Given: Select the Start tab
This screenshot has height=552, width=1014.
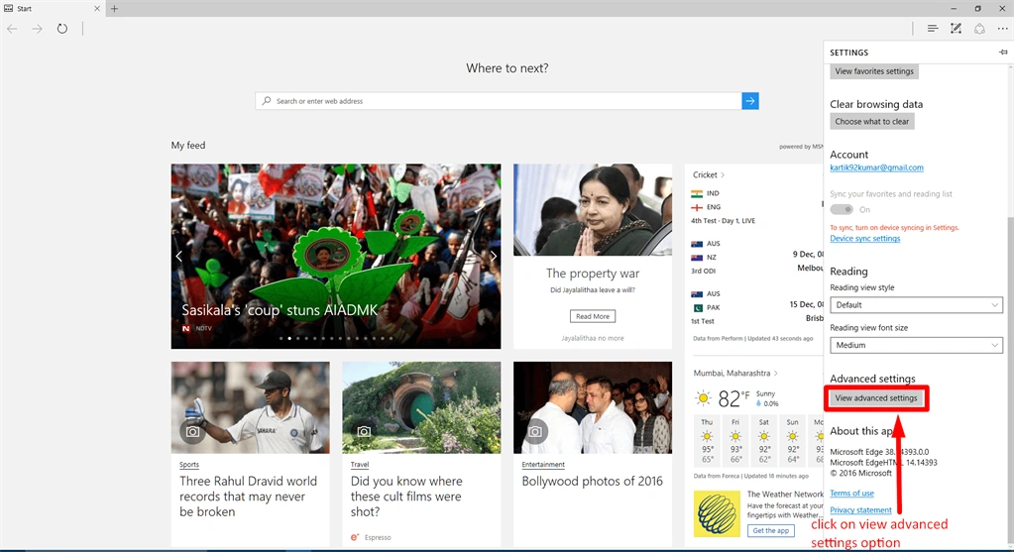Looking at the screenshot, I should point(53,8).
